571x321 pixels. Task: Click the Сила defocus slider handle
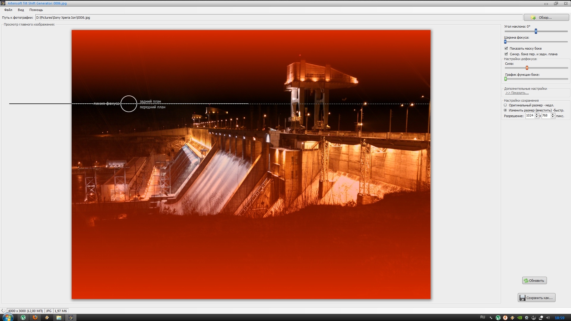coord(527,68)
